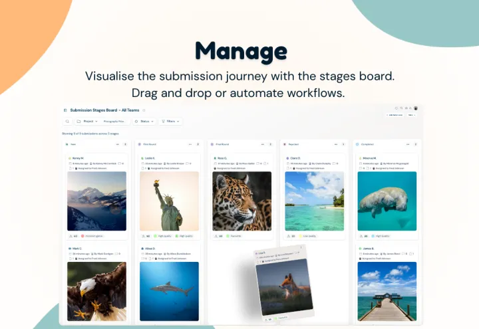Open the Filters dropdown
Image resolution: width=479 pixels, height=329 pixels.
tap(170, 122)
